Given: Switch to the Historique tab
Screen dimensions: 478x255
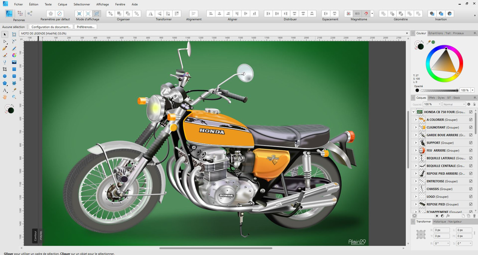Looking at the screenshot, I should coord(440,221).
